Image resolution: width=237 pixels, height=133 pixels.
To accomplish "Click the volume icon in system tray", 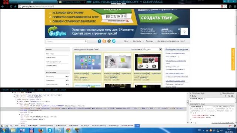I will 221,130.
